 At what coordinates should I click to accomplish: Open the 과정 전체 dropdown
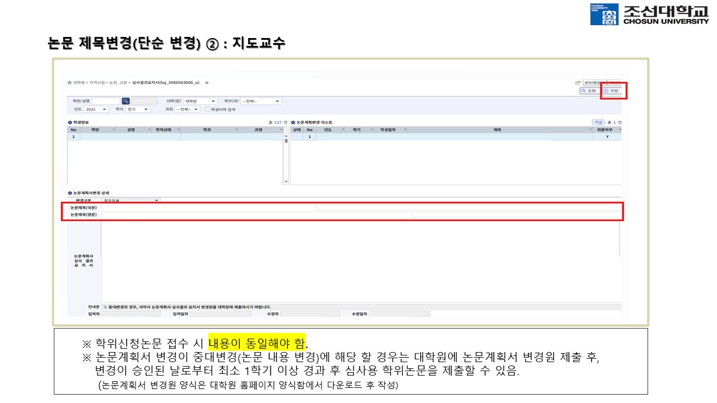click(x=187, y=110)
